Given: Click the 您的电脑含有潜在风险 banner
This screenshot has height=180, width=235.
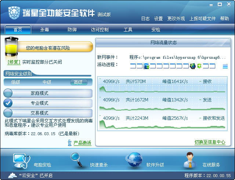Looking at the screenshot, I should pyautogui.click(x=55, y=47).
